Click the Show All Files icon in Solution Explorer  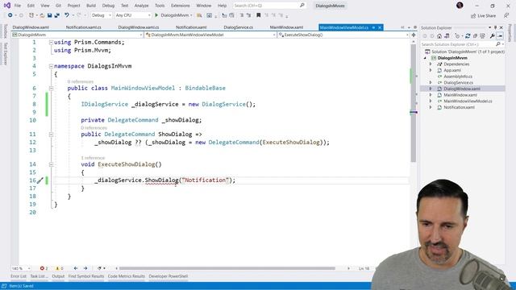click(482, 36)
